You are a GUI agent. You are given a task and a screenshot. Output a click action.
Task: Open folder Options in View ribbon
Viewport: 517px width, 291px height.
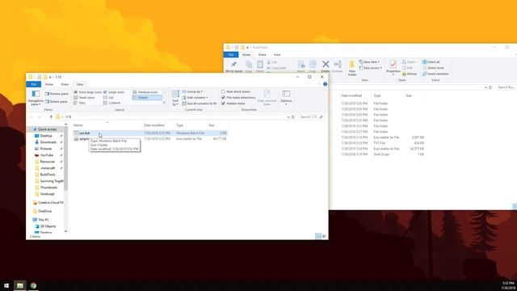point(286,97)
